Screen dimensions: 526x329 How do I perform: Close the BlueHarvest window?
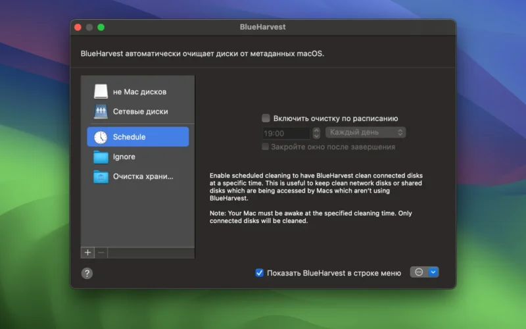click(x=78, y=27)
